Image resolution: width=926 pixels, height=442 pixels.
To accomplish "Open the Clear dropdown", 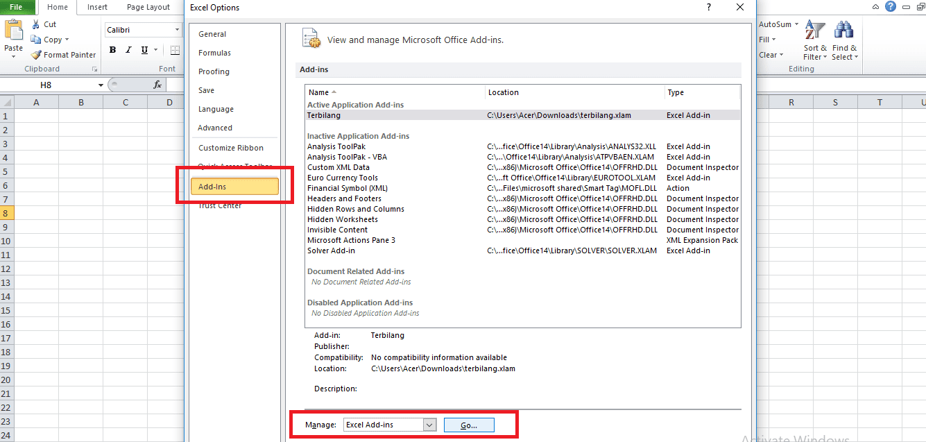I will coord(771,55).
